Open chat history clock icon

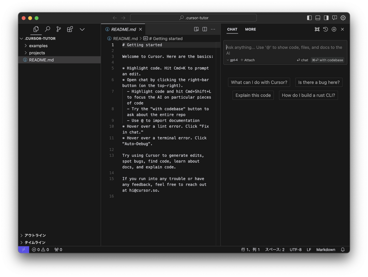(325, 29)
